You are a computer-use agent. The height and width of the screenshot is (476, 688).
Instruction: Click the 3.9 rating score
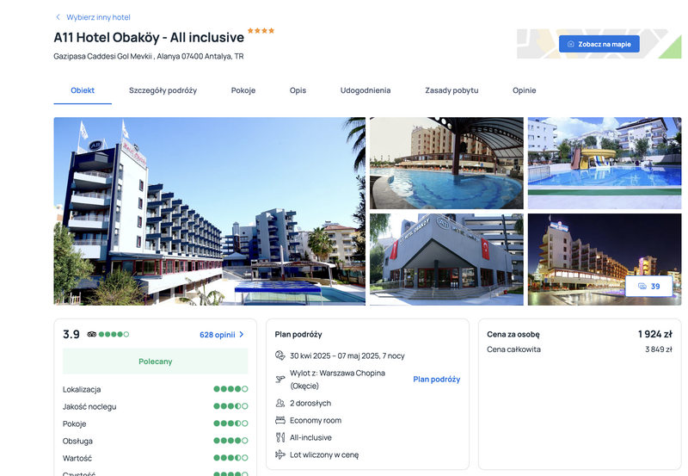(x=71, y=335)
